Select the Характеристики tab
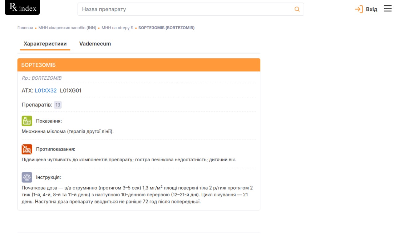Viewport: 394px width, 236px height. point(45,44)
